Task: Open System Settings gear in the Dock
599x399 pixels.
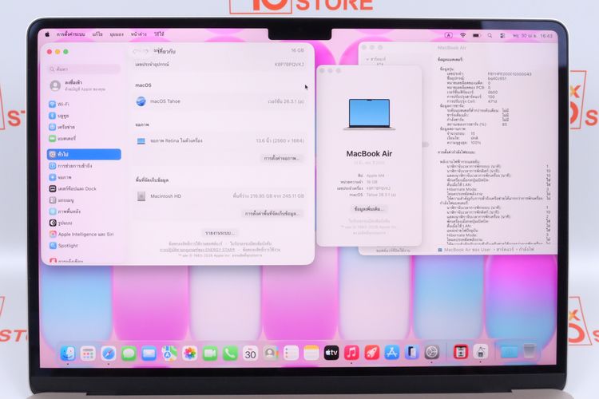Action: click(x=431, y=352)
